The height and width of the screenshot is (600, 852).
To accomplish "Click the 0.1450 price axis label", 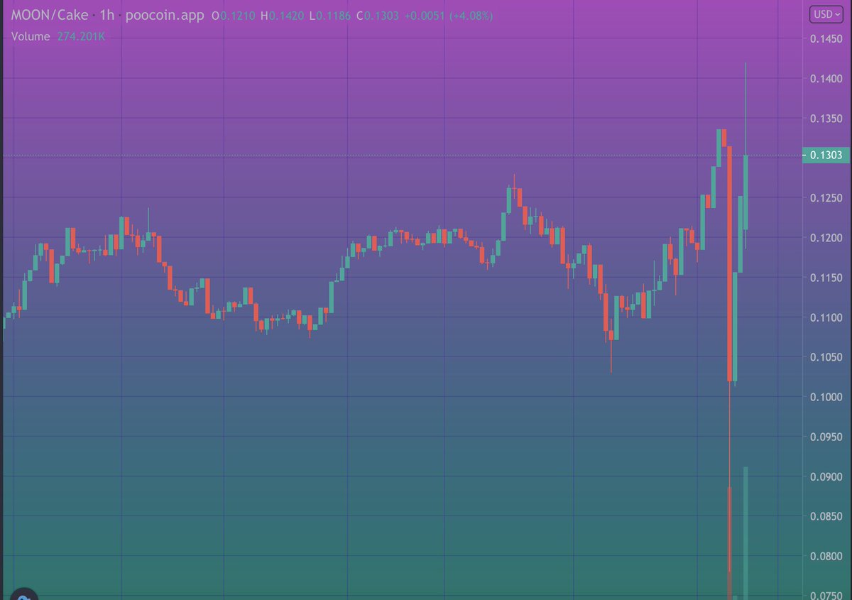I will 826,38.
